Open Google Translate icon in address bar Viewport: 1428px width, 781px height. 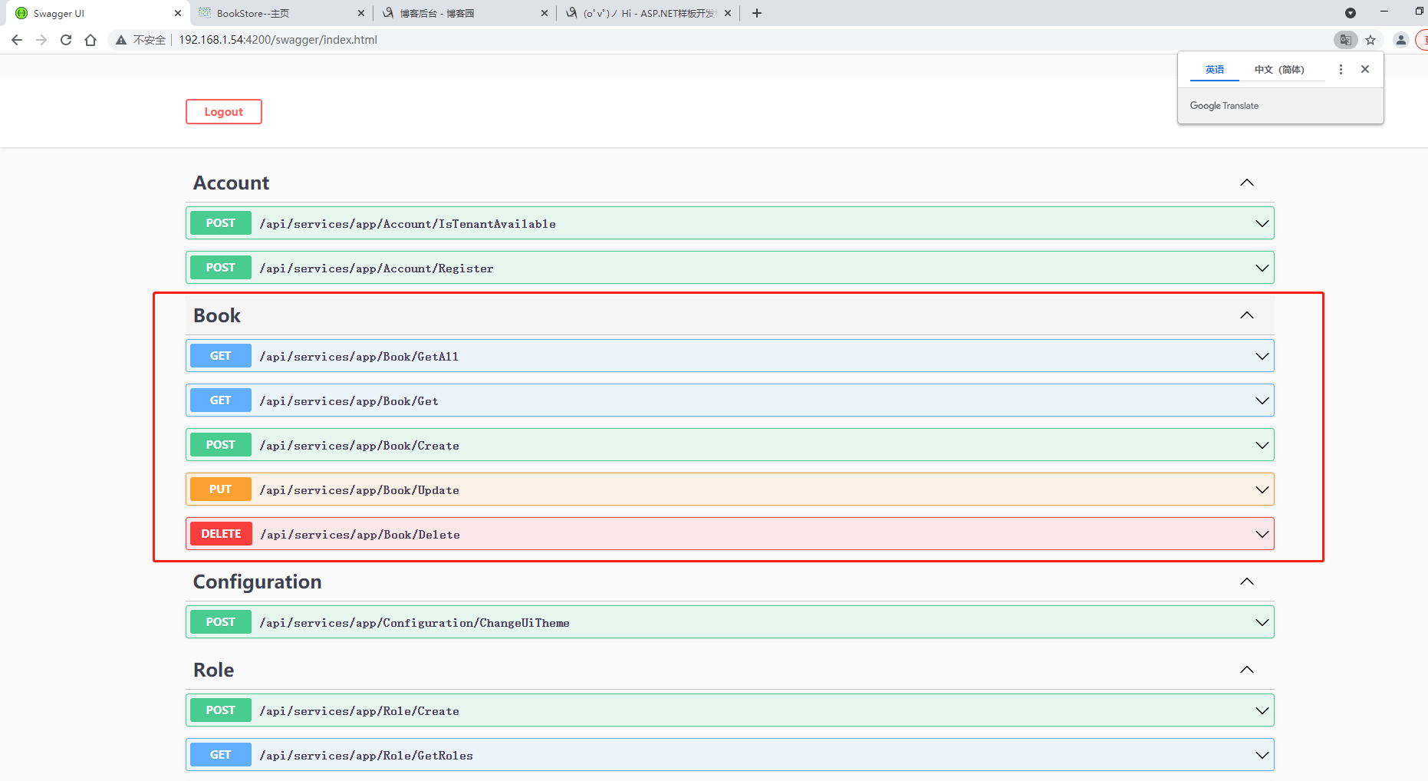point(1345,40)
